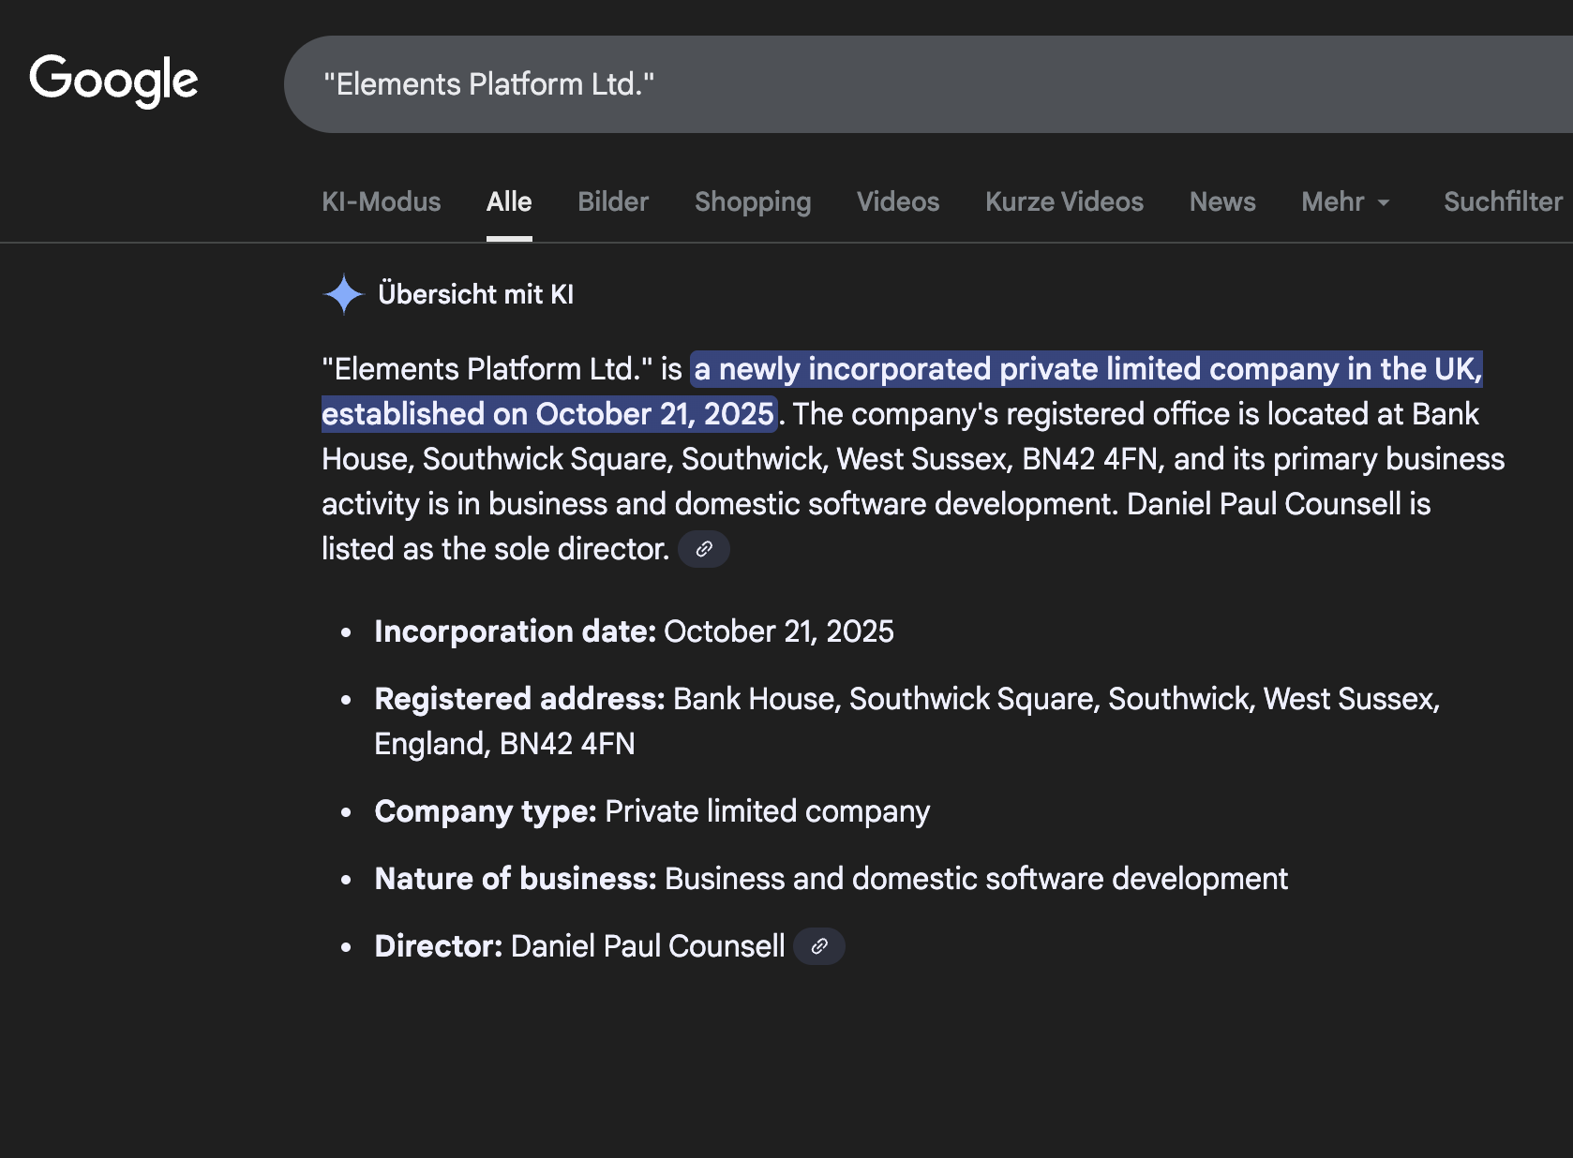Click the Google logo
Screen dimensions: 1573x1158
113,81
